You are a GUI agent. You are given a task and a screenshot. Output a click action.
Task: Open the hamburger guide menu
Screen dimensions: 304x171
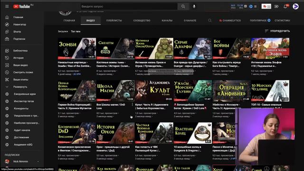[x=7, y=6]
